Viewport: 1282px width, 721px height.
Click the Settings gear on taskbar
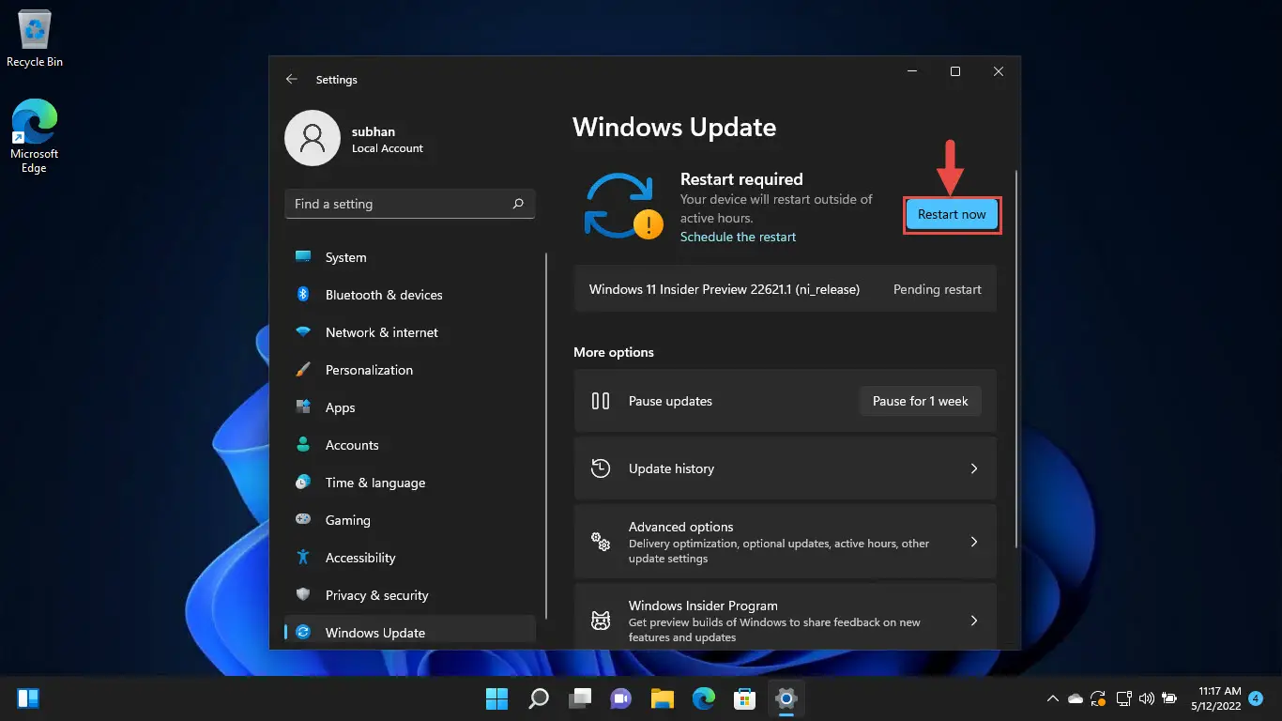(x=786, y=698)
